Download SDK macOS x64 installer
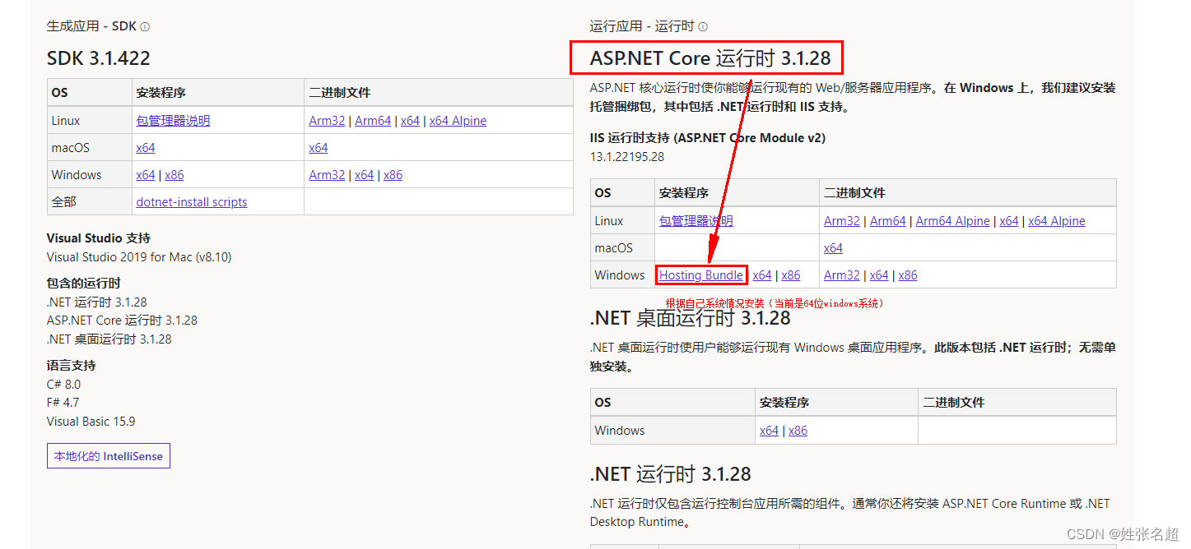This screenshot has height=549, width=1191. coord(146,148)
